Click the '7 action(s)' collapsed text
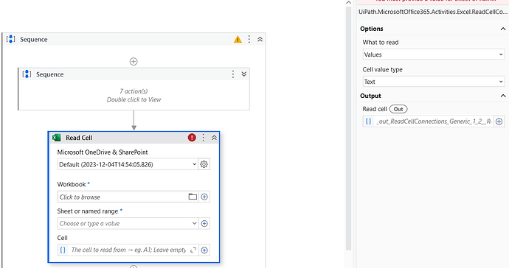 pos(134,91)
